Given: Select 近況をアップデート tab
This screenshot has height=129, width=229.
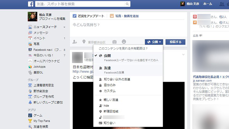Looking at the screenshot, I should click(x=89, y=16).
